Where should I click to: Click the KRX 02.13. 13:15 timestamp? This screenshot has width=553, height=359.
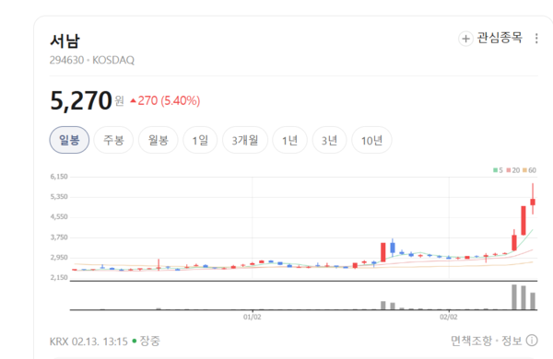tap(88, 342)
